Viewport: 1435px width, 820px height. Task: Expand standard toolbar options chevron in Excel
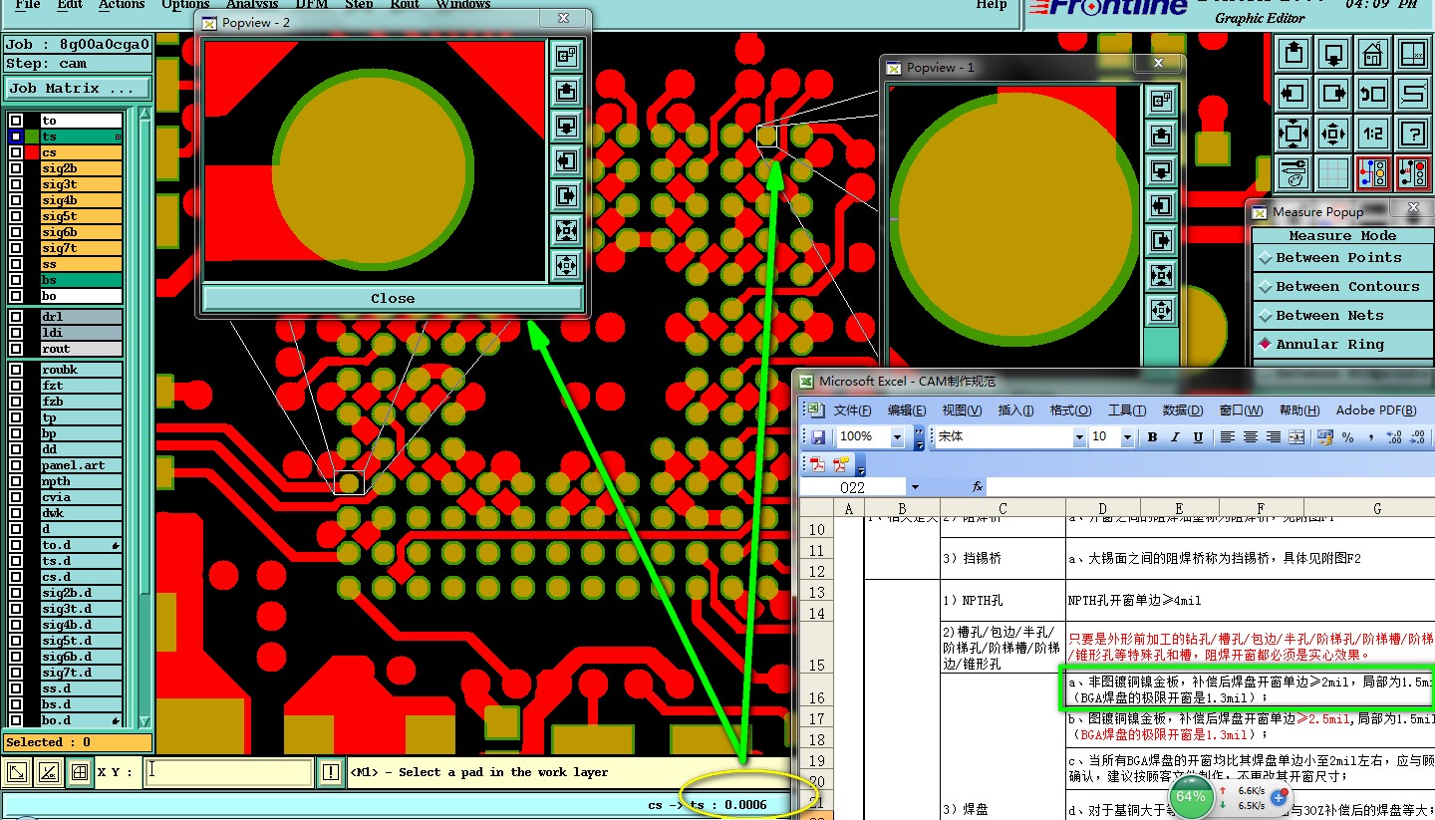pyautogui.click(x=919, y=438)
